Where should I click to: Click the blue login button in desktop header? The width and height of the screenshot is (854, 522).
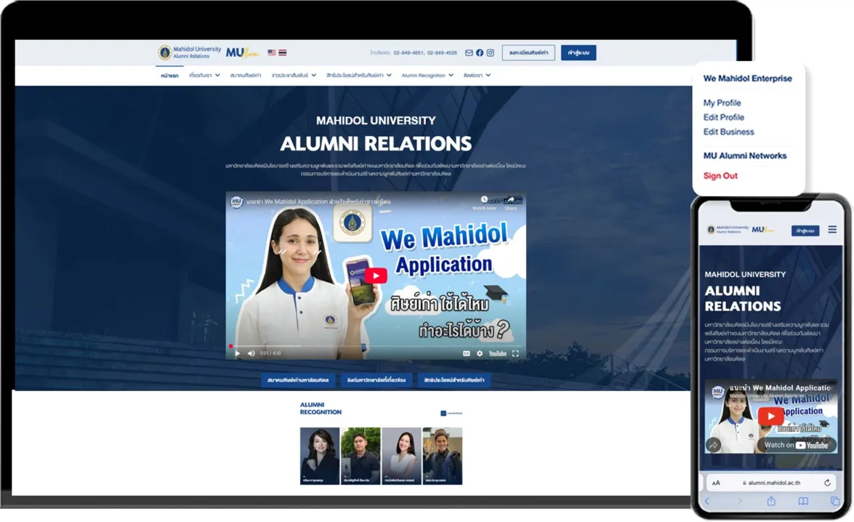coord(579,53)
